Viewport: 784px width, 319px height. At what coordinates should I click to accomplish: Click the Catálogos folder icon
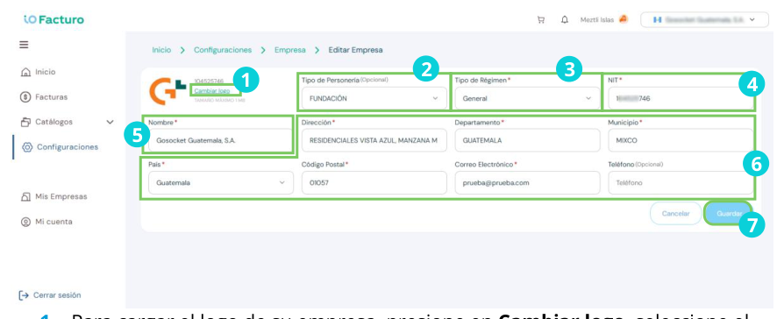26,122
